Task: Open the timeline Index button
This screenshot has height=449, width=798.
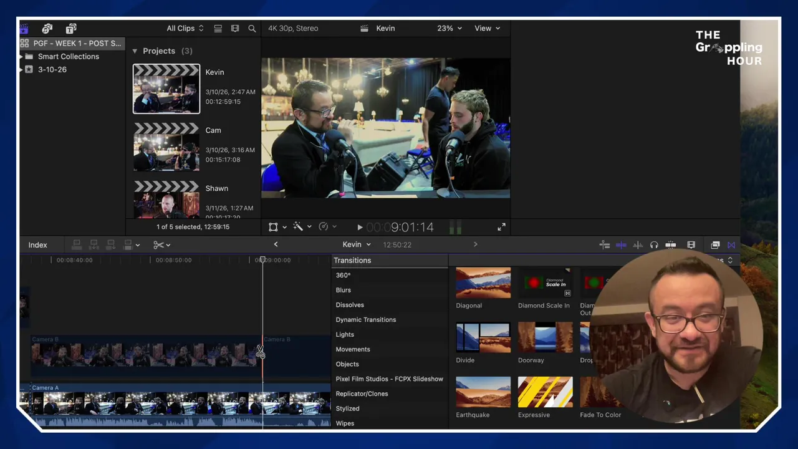Action: [x=37, y=244]
